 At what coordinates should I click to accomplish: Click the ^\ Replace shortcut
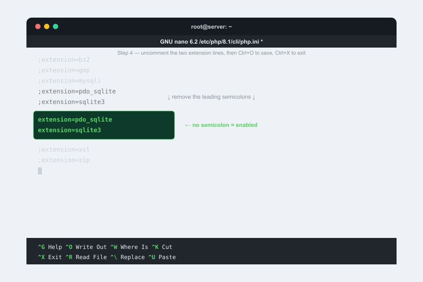tap(128, 257)
